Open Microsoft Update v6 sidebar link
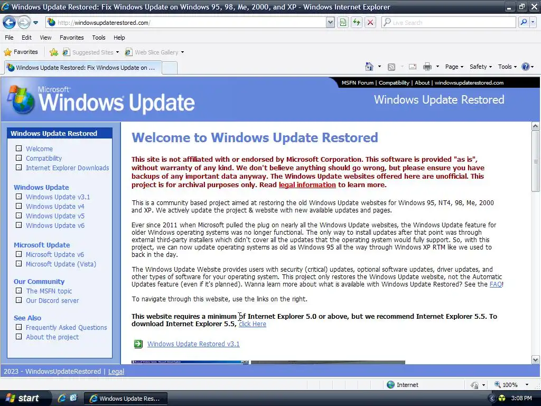Viewport: 541px width, 406px height. tap(55, 254)
